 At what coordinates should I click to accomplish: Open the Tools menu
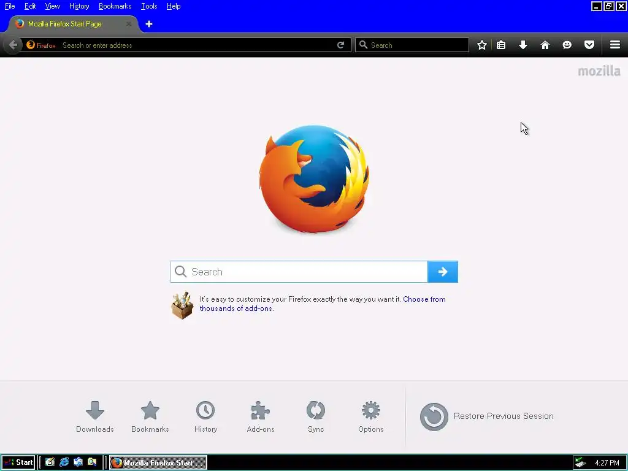[149, 6]
